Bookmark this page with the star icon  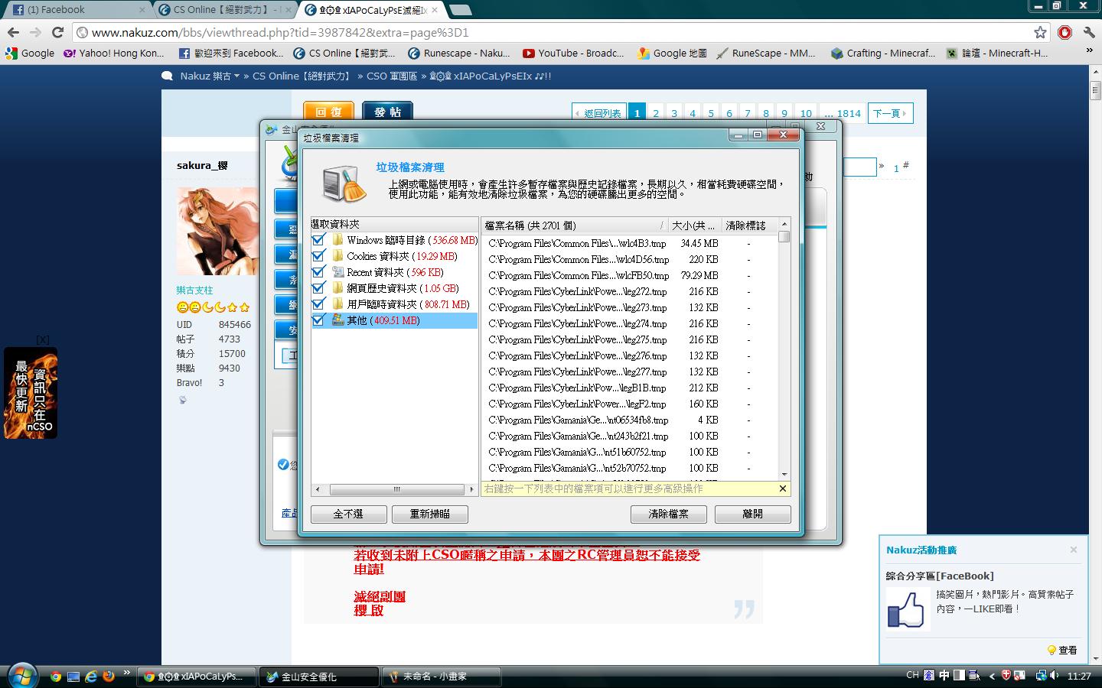pos(1040,32)
